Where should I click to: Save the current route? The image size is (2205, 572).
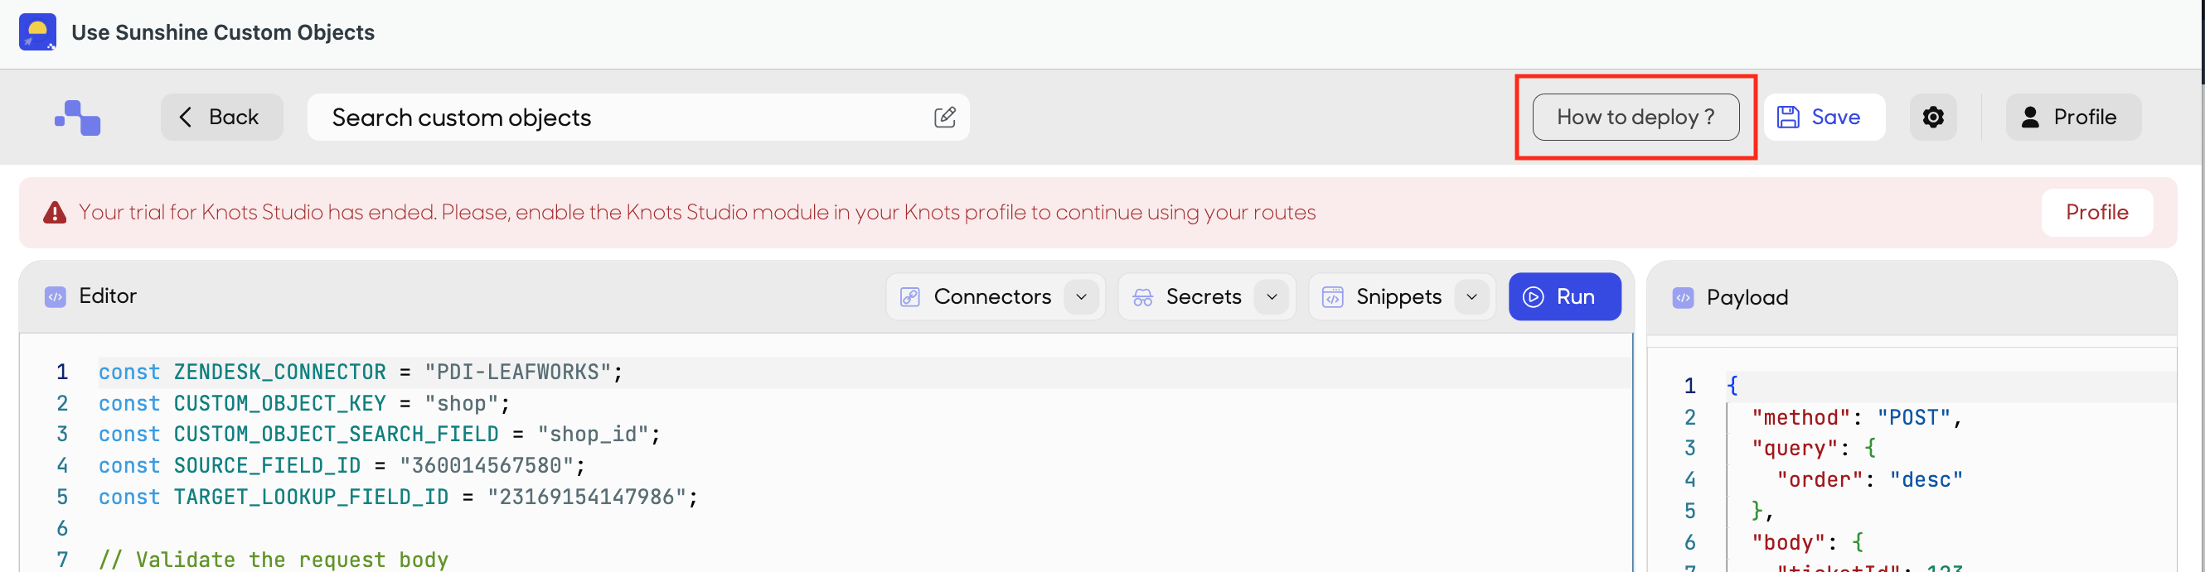(1824, 118)
